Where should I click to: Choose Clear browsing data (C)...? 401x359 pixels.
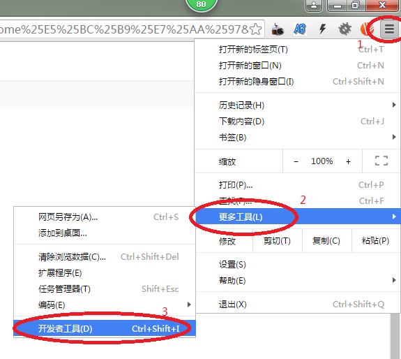pyautogui.click(x=105, y=257)
